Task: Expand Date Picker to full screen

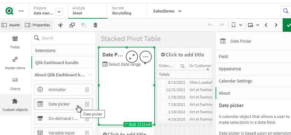Action: click(132, 56)
